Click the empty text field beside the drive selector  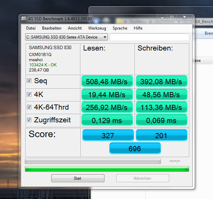click(150, 37)
